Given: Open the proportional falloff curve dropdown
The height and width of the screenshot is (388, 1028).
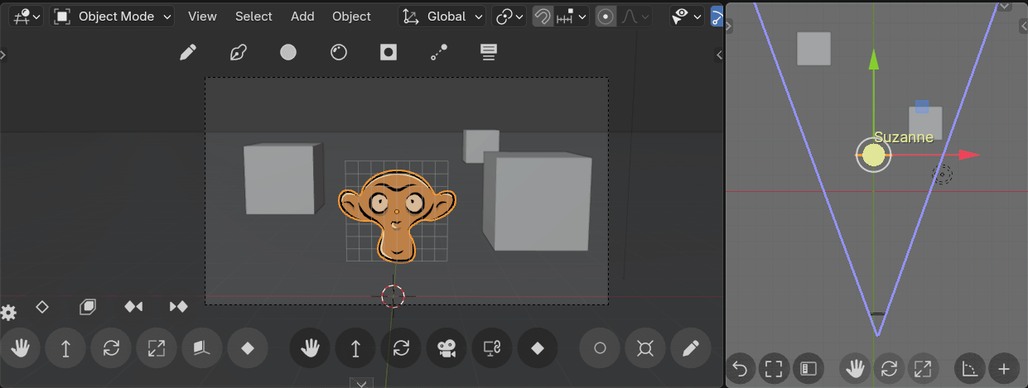Looking at the screenshot, I should pos(635,16).
